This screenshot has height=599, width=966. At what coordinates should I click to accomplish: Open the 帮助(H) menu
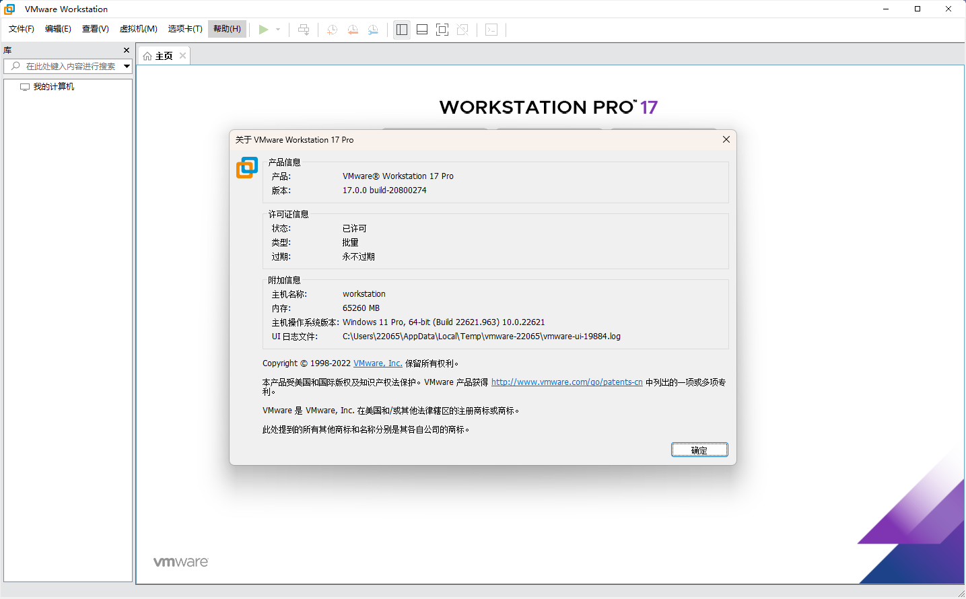(227, 29)
